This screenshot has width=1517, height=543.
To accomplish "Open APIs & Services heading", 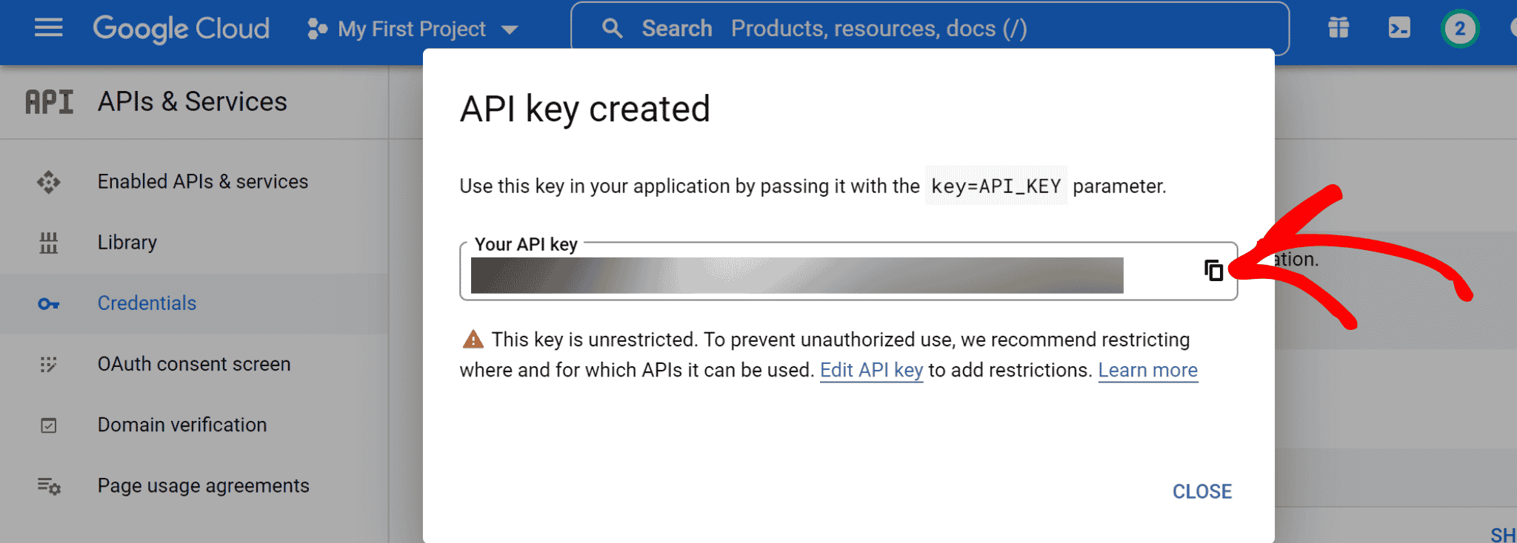I will pyautogui.click(x=193, y=102).
